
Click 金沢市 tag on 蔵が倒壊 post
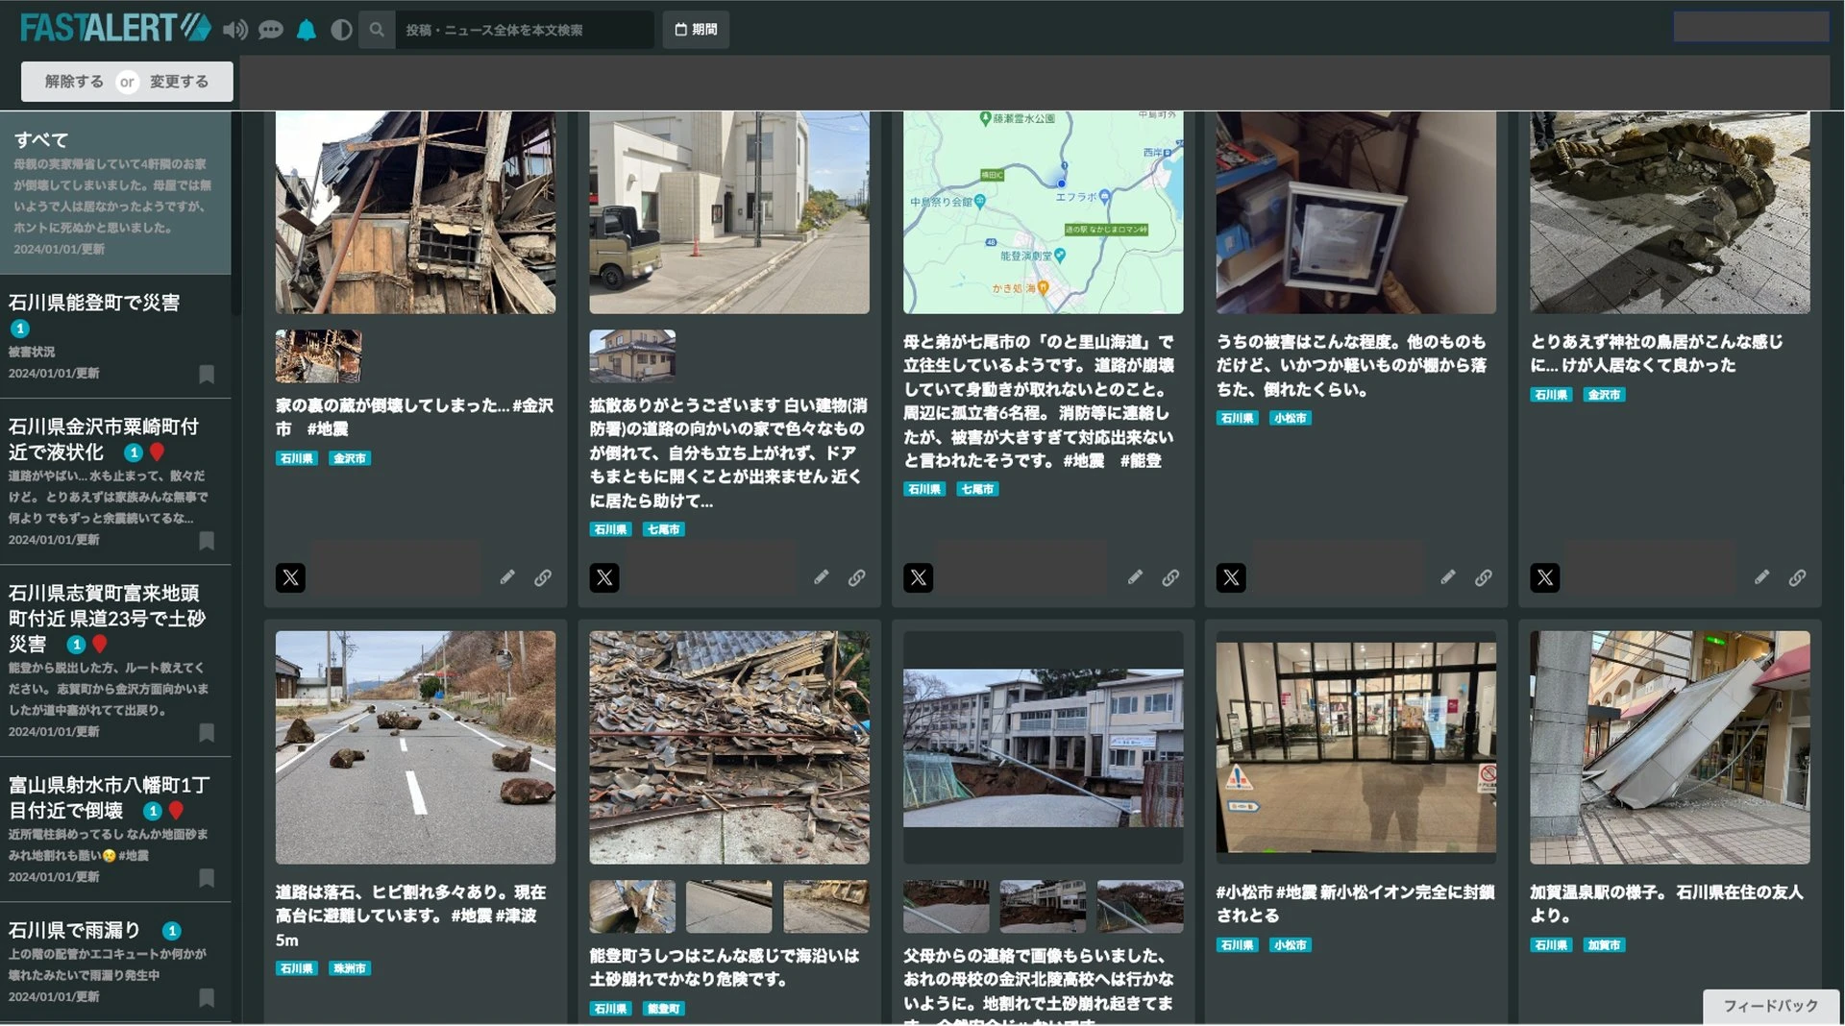349,458
